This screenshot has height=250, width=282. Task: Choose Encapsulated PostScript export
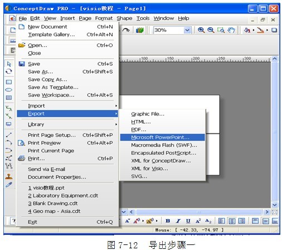tap(163, 153)
